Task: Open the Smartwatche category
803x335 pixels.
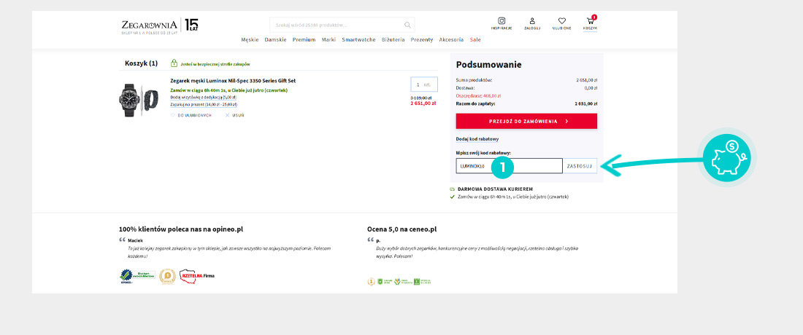Action: point(358,40)
